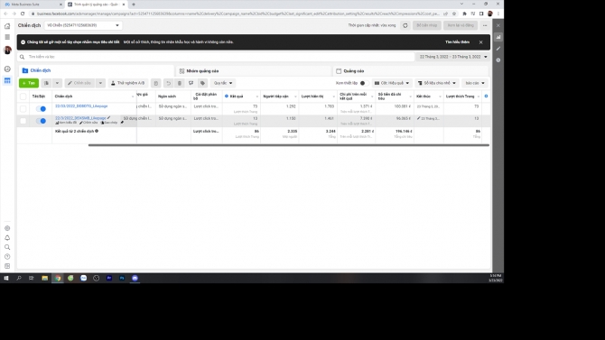Click the search and filter field
Screen dimensions: 605x340
point(216,57)
